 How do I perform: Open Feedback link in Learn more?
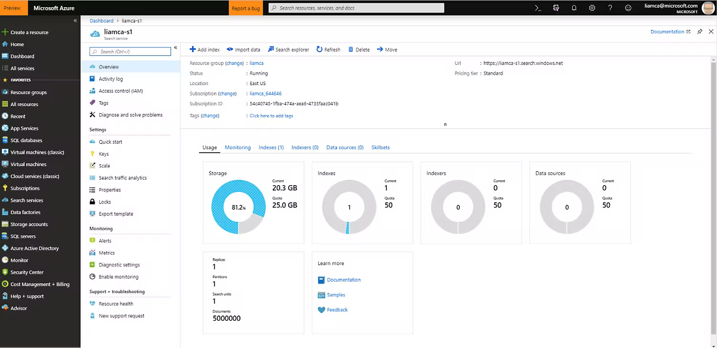[x=337, y=310]
